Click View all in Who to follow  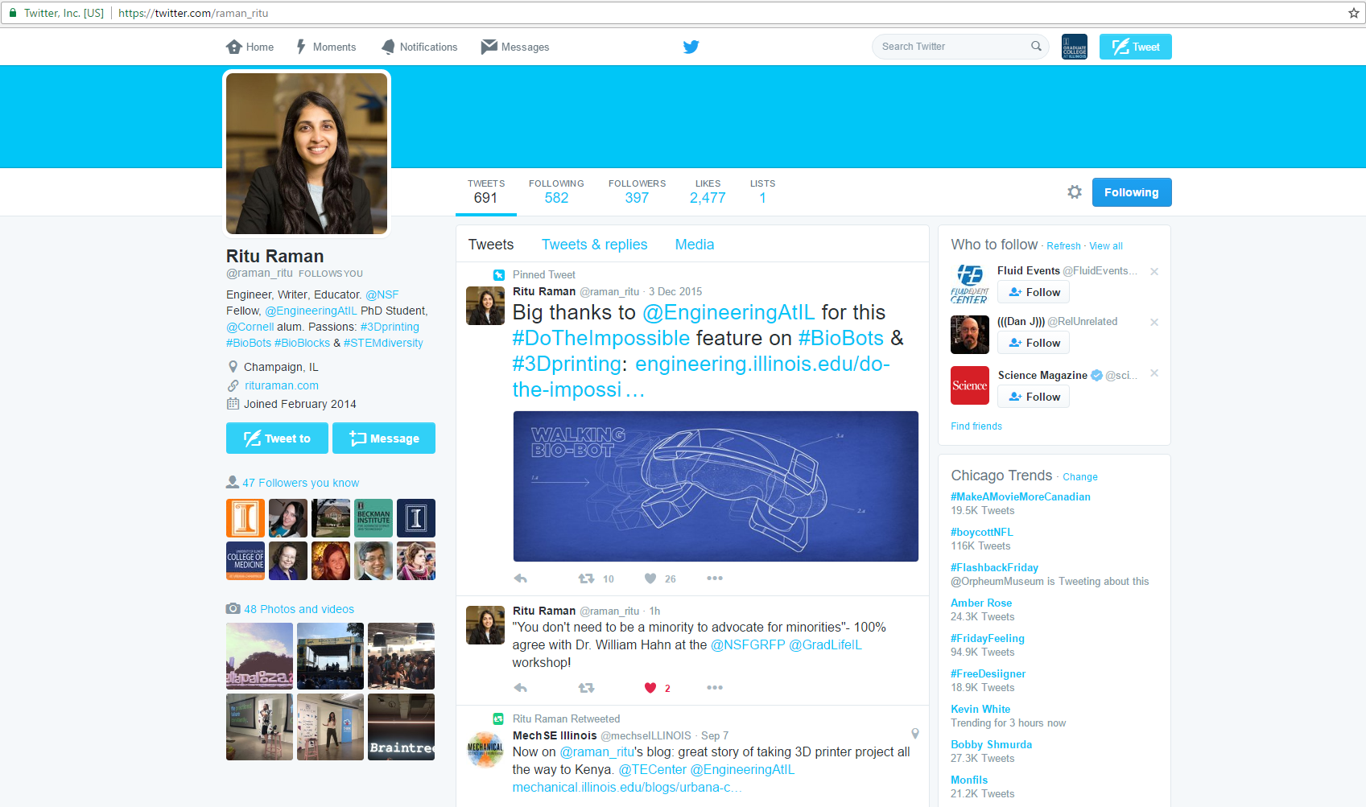[1106, 246]
